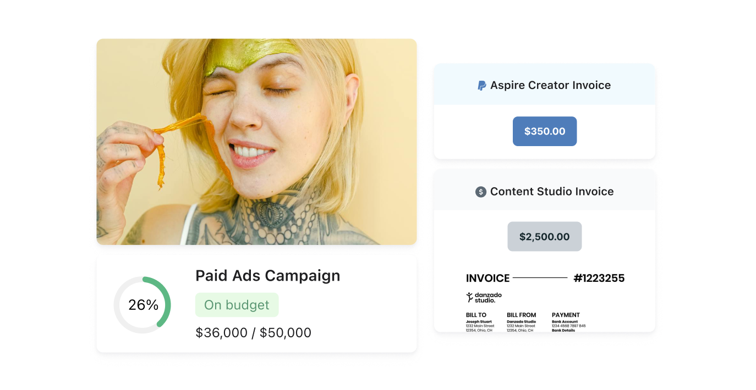Open the Content Studio Invoice header
Image resolution: width=756 pixels, height=390 pixels.
[x=545, y=192]
